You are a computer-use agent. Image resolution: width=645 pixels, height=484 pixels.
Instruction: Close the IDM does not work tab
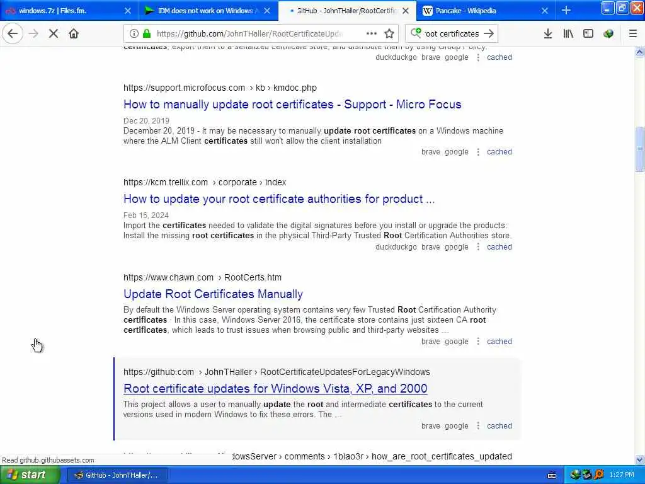[x=267, y=11]
